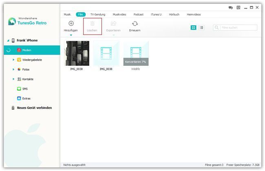This screenshot has width=265, height=171.
Task: Select Medien in the sidebar
Action: 32,50
